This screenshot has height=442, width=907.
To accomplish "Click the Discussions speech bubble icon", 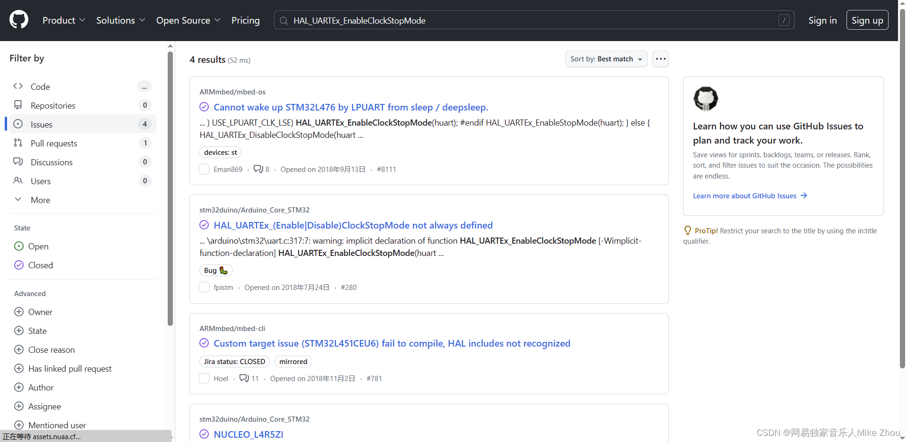I will (18, 161).
